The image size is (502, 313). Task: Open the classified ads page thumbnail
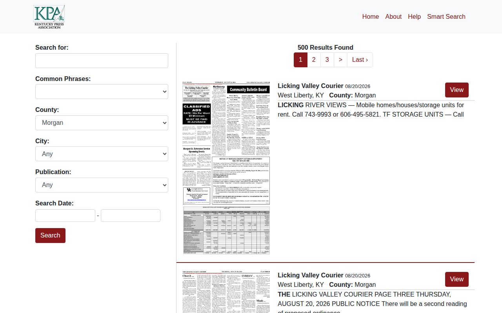pos(226,168)
